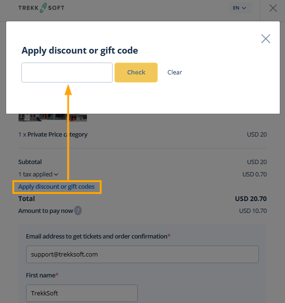285x303 pixels.
Task: Click the TrekkSoft logo
Action: click(x=41, y=8)
